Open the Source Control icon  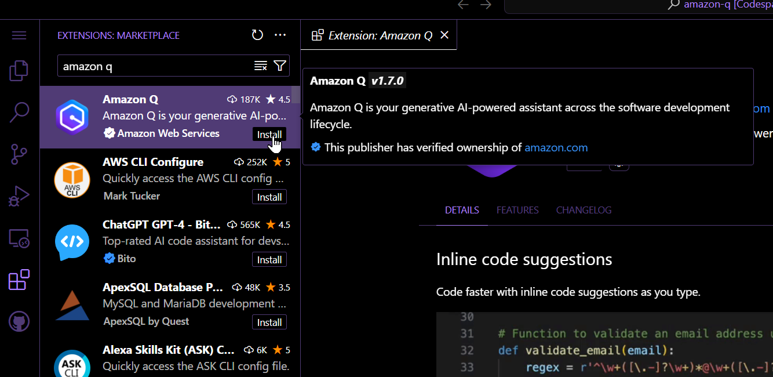(x=19, y=154)
